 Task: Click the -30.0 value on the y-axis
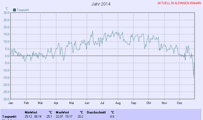[x=6, y=99]
